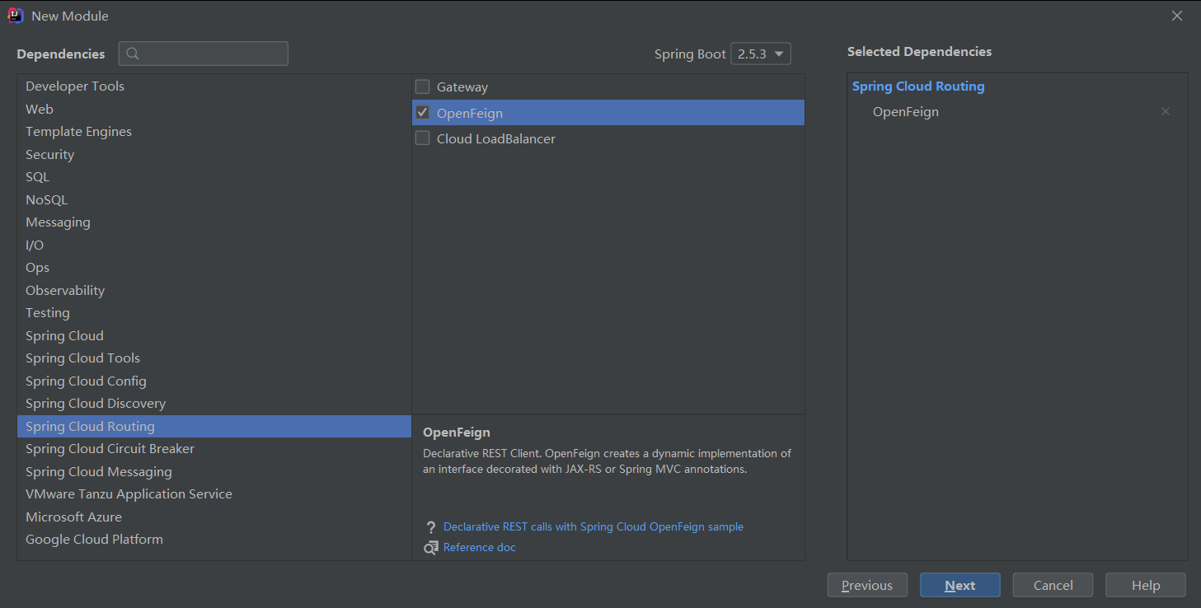Choose the Microsoft Azure category
The height and width of the screenshot is (608, 1201).
coord(214,517)
